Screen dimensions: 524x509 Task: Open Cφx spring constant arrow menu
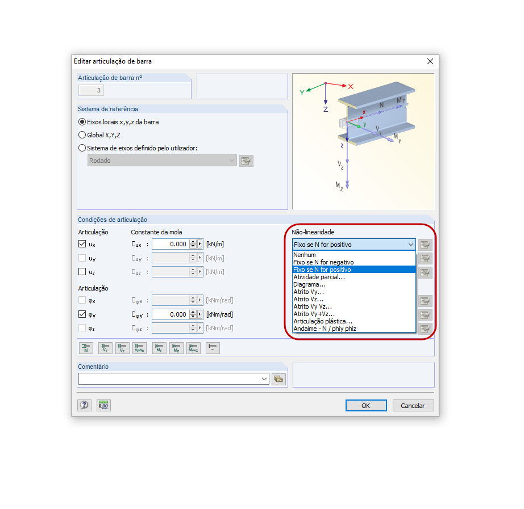(x=200, y=300)
